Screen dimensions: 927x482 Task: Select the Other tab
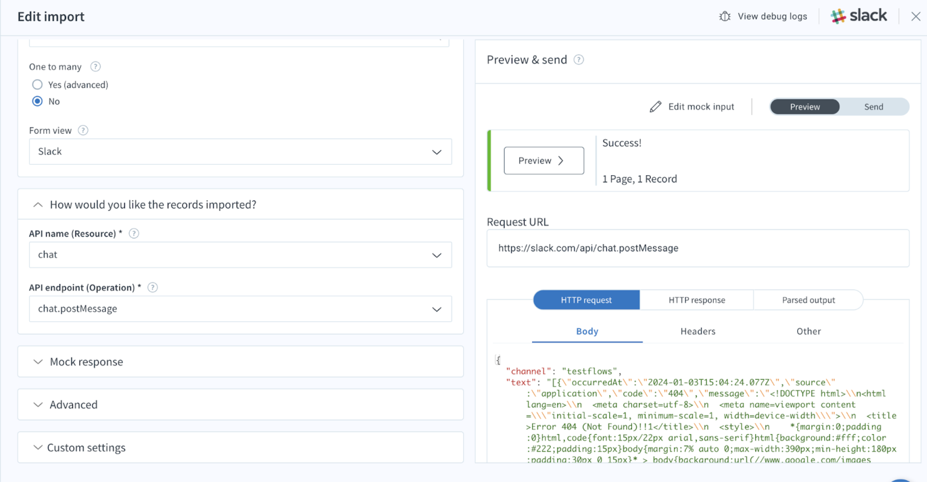click(x=809, y=332)
